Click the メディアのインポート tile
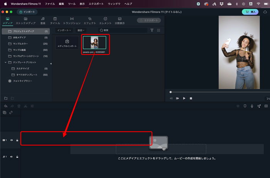Viewport: 270px width, 178px height. (x=67, y=43)
